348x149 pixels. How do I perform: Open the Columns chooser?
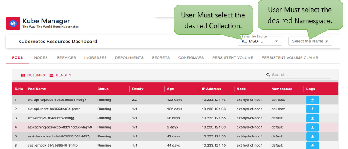point(33,75)
